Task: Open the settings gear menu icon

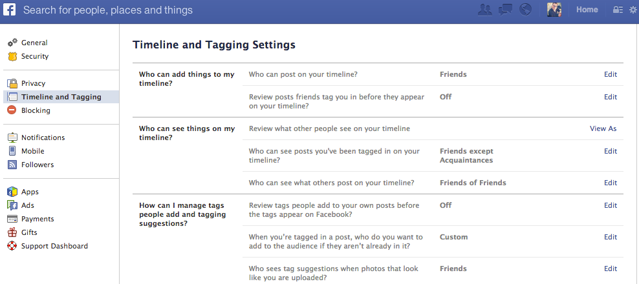Action: 633,10
